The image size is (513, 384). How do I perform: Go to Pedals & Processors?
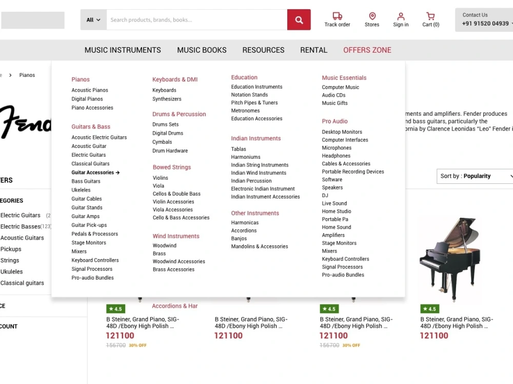(x=94, y=234)
